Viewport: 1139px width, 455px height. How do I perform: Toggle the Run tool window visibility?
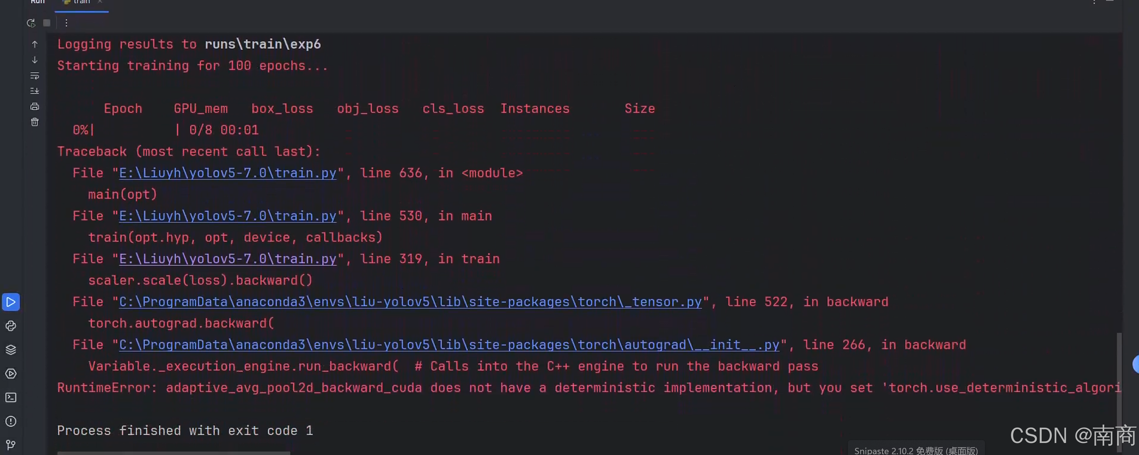tap(10, 302)
